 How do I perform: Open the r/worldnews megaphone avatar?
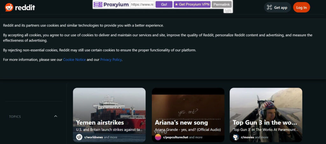click(x=79, y=137)
